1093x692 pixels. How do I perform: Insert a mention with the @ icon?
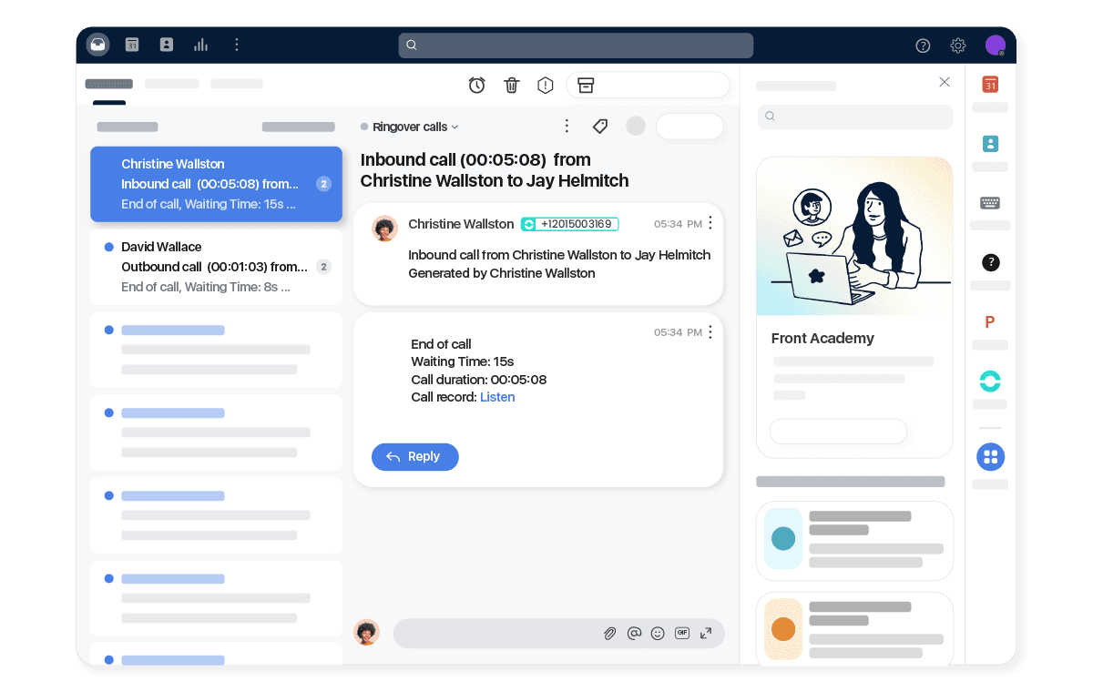pos(634,634)
